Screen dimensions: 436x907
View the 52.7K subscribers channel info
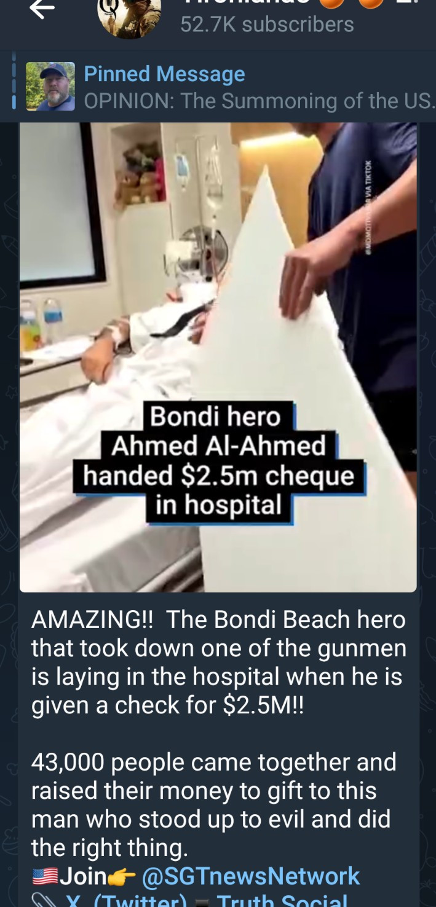click(x=267, y=24)
